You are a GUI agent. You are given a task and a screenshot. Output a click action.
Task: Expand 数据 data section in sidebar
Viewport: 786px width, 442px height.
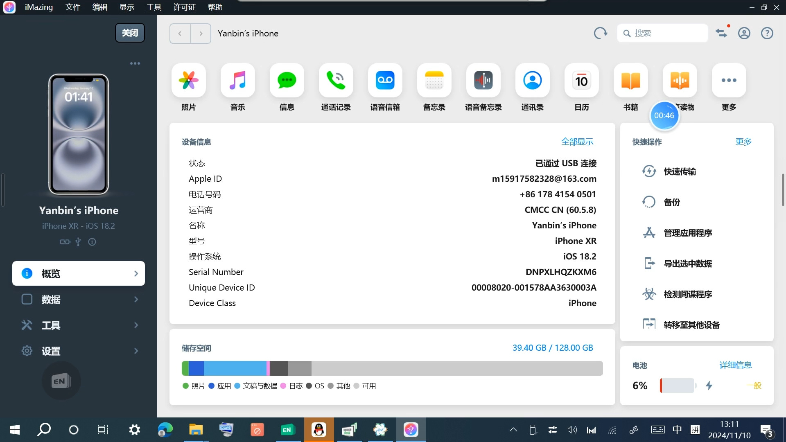79,299
